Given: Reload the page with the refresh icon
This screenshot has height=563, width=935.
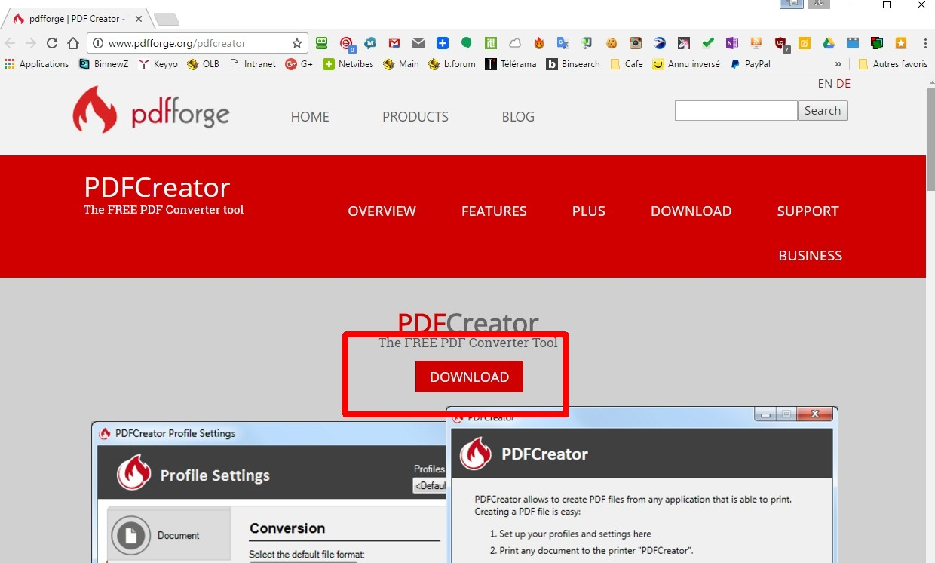Looking at the screenshot, I should coord(52,43).
